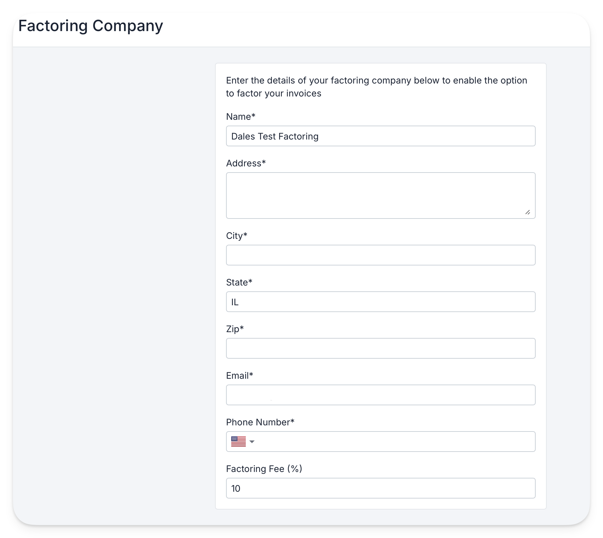The height and width of the screenshot is (538, 603).
Task: Focus the Phone Number input box
Action: pyautogui.click(x=395, y=442)
